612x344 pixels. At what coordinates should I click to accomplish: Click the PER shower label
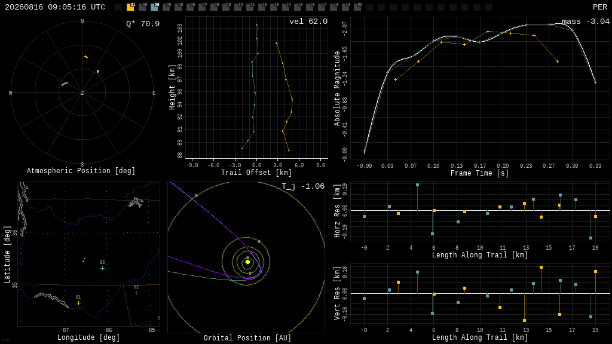pos(600,7)
